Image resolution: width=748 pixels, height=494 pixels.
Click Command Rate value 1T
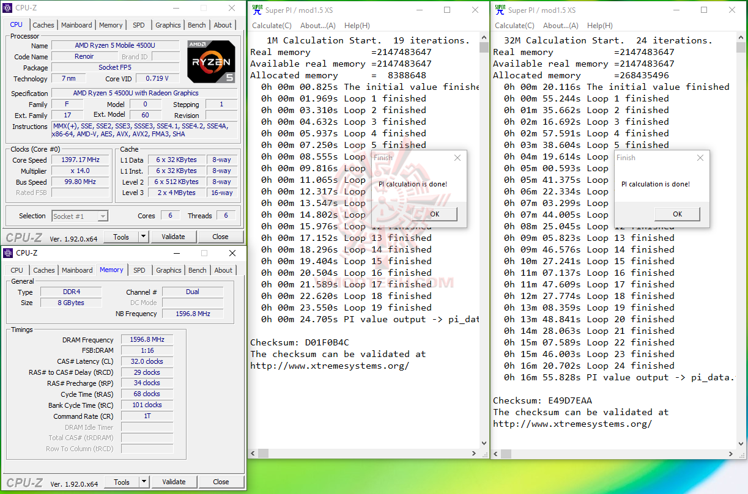point(147,416)
